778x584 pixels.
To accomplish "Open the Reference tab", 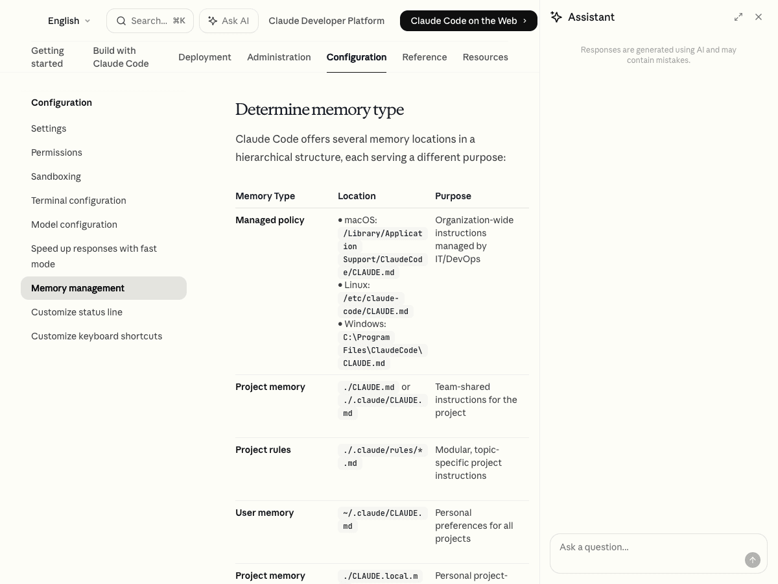I will 424,57.
